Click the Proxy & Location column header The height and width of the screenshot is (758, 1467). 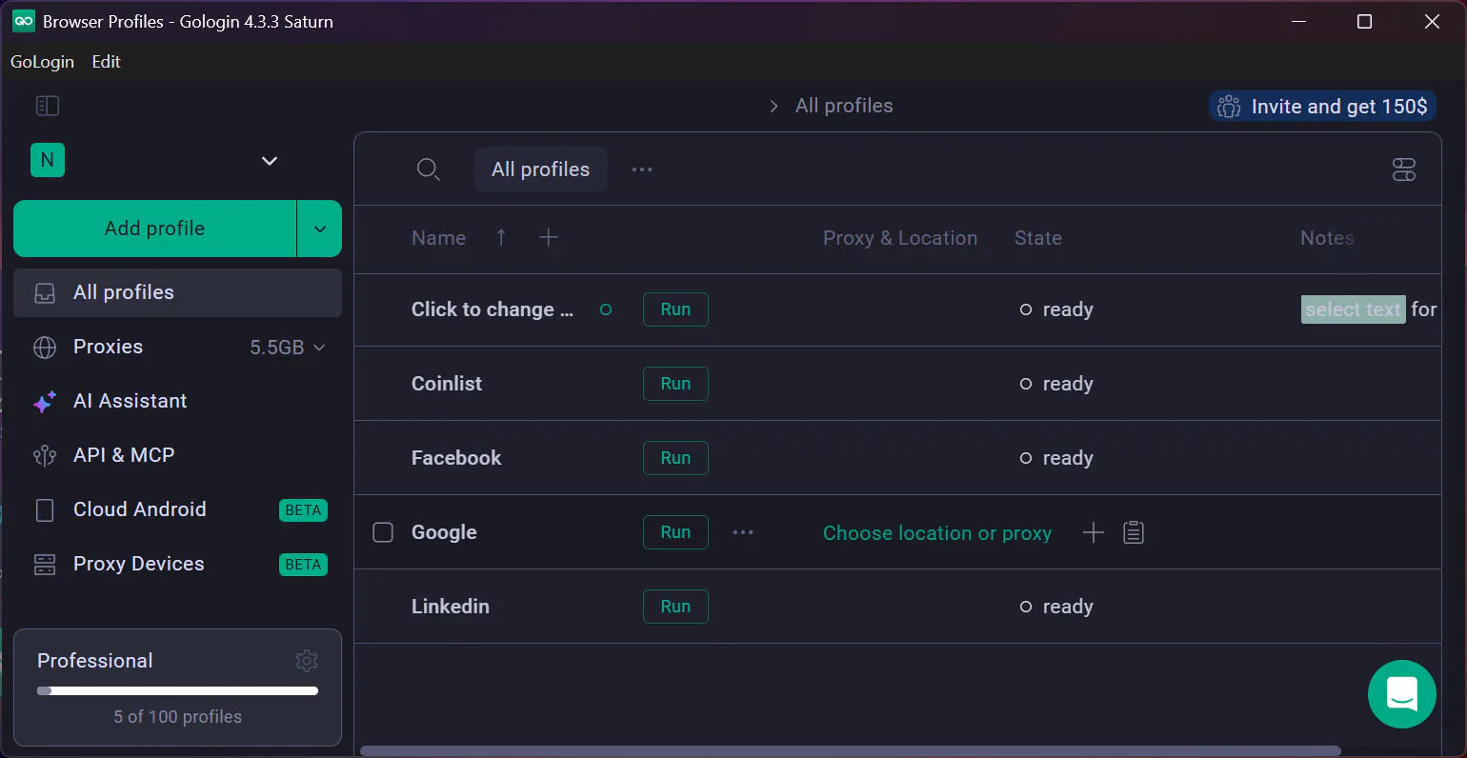coord(900,238)
